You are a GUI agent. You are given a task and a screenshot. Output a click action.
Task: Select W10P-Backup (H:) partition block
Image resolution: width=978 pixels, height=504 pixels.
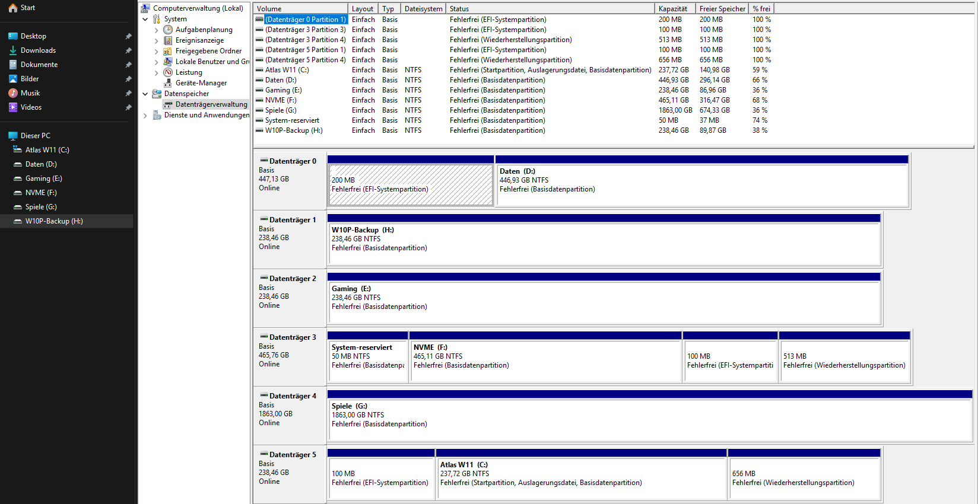(x=604, y=240)
